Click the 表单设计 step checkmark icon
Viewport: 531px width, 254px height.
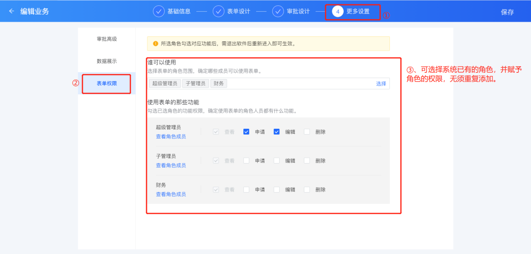coord(218,11)
